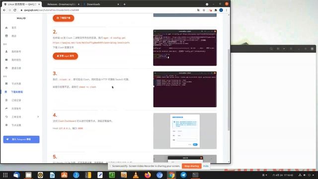318x179 pixels.
Task: Click Hide in the Screencastify sharing bar
Action: click(206, 166)
